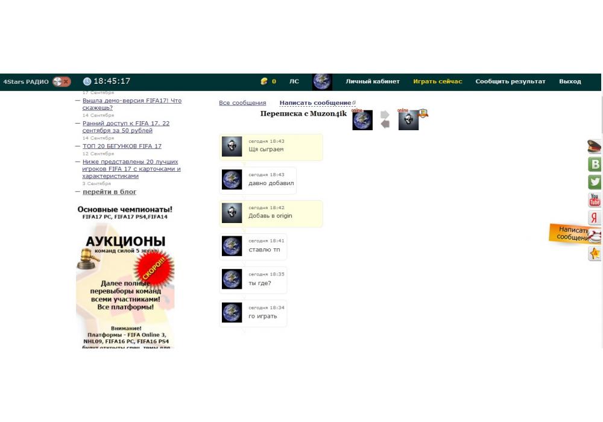Click skull avatar on message Щя сыграем
The width and height of the screenshot is (603, 422).
(232, 146)
